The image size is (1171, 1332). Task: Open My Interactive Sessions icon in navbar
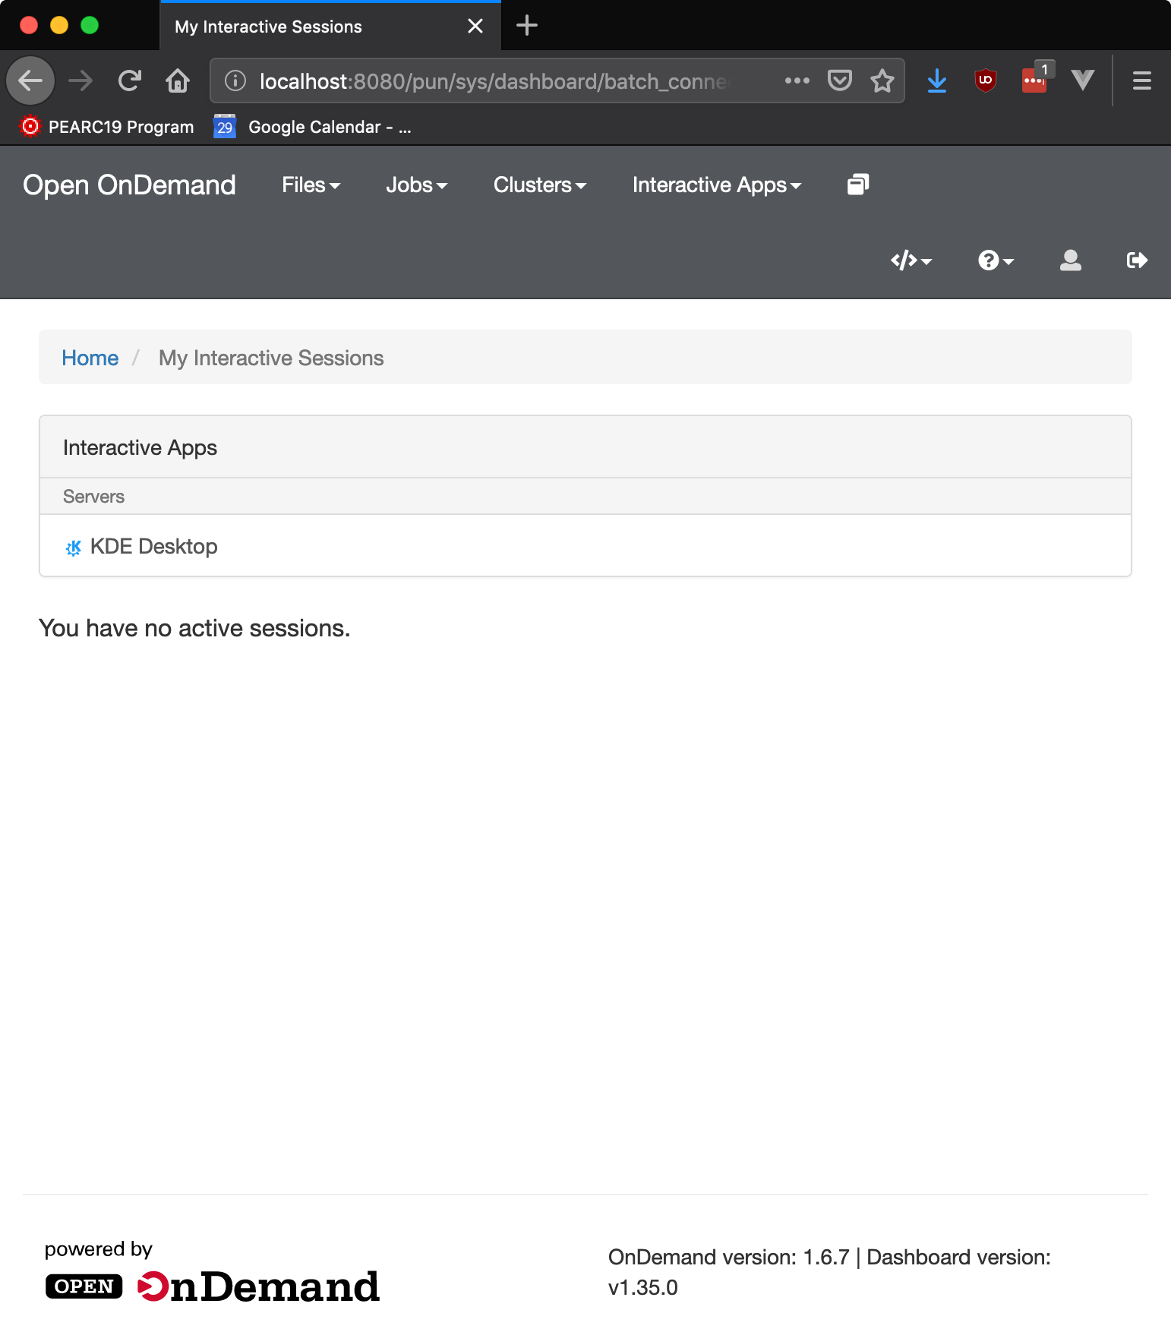coord(857,185)
